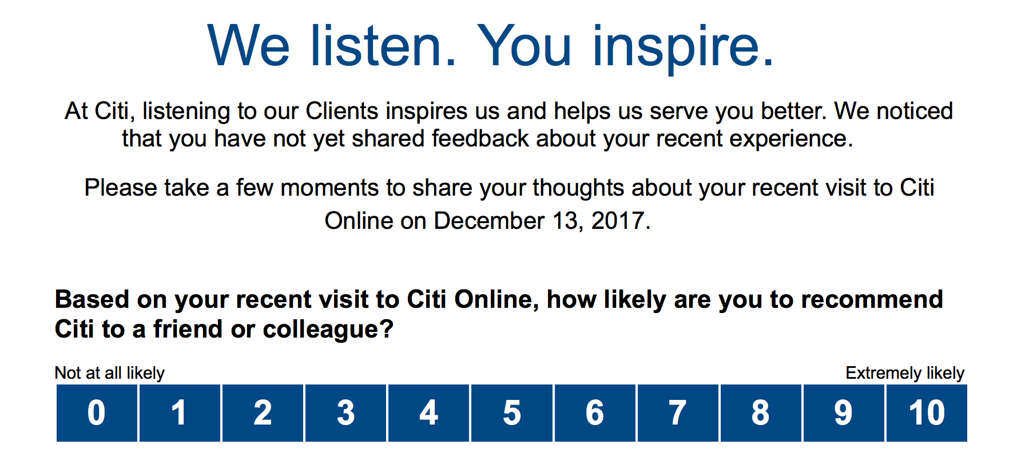Select the middle score 5
This screenshot has width=1017, height=468.
coord(512,413)
